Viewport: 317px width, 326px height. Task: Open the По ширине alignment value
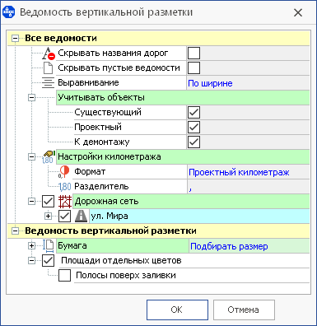[210, 83]
